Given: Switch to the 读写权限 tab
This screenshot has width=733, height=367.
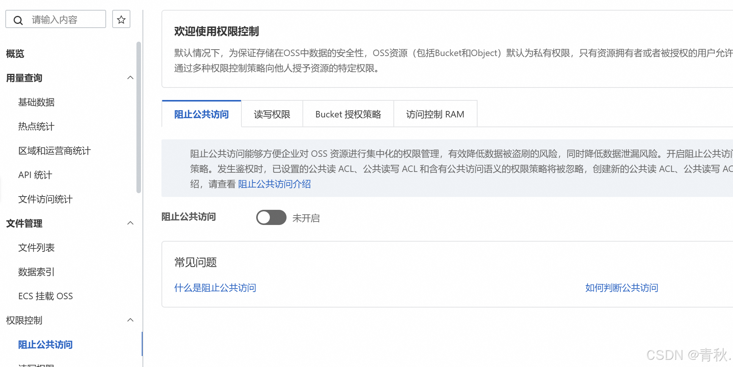Looking at the screenshot, I should click(x=272, y=114).
